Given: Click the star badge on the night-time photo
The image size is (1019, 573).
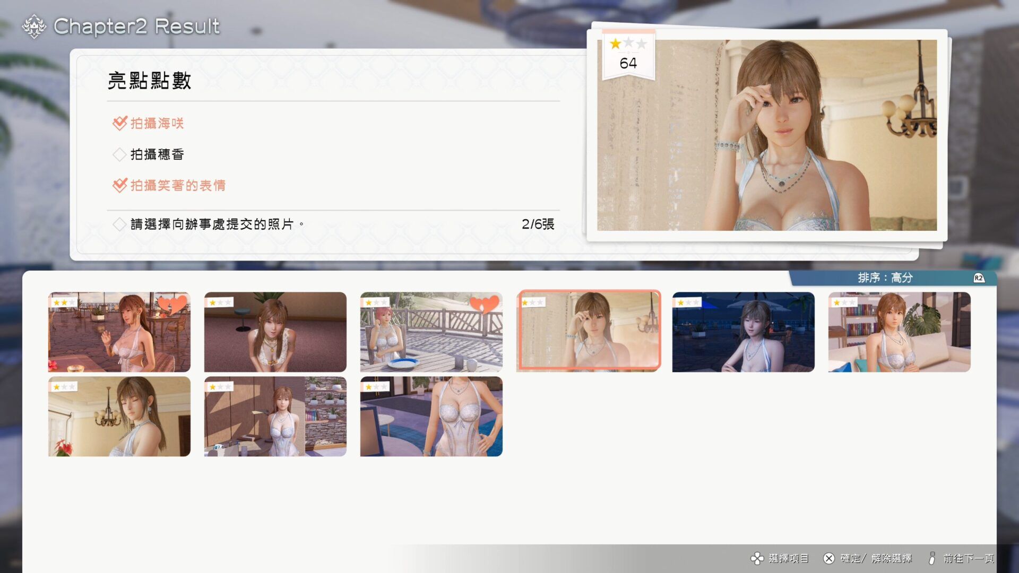Looking at the screenshot, I should click(688, 302).
